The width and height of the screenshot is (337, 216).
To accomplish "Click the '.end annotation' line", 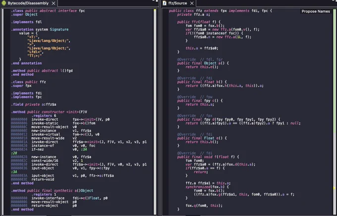I will 26,63.
